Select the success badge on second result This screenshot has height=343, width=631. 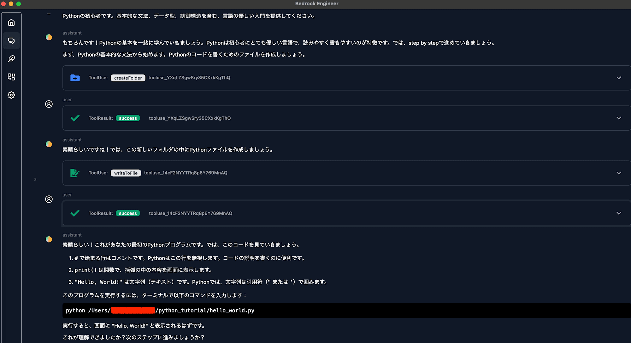pyautogui.click(x=129, y=213)
